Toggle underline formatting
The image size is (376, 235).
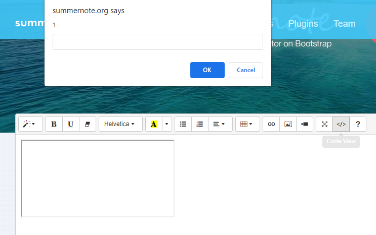(71, 124)
